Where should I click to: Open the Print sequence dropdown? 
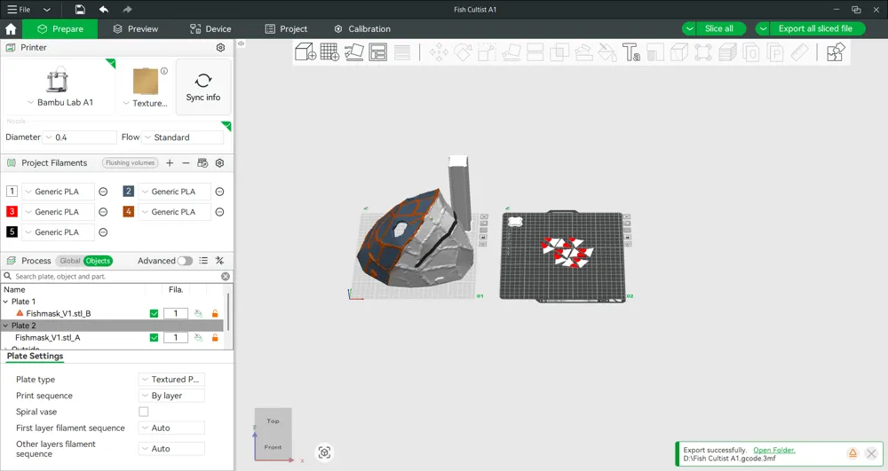[171, 396]
